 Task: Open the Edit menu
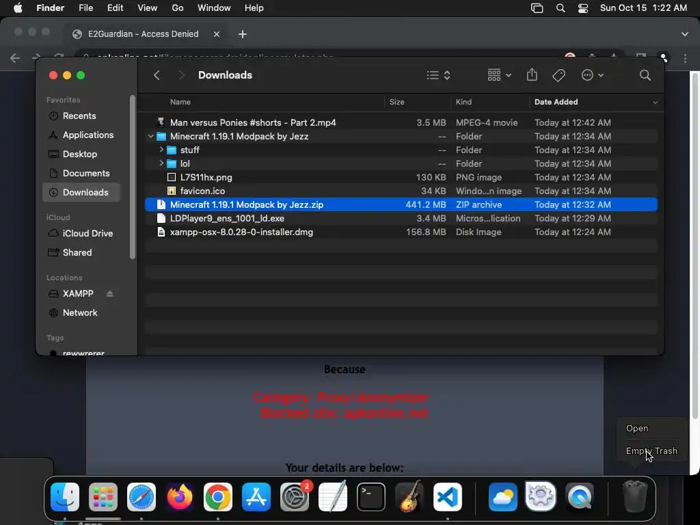[x=115, y=8]
